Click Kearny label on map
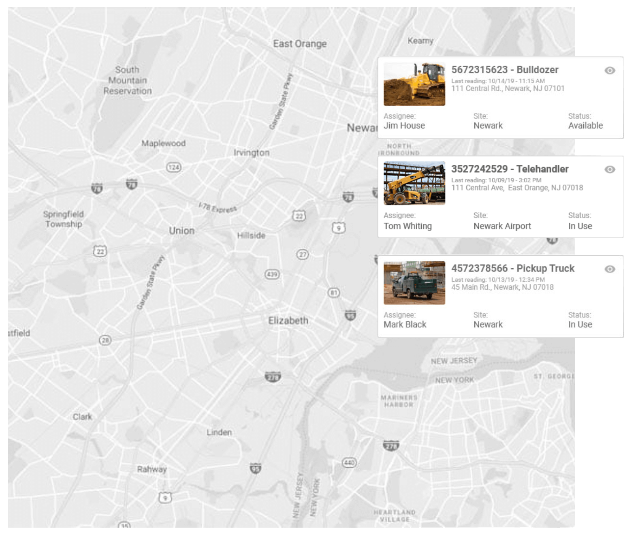Image resolution: width=636 pixels, height=539 pixels. [x=420, y=41]
